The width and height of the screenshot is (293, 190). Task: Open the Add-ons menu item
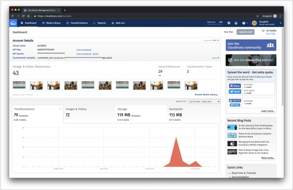[x=118, y=23]
